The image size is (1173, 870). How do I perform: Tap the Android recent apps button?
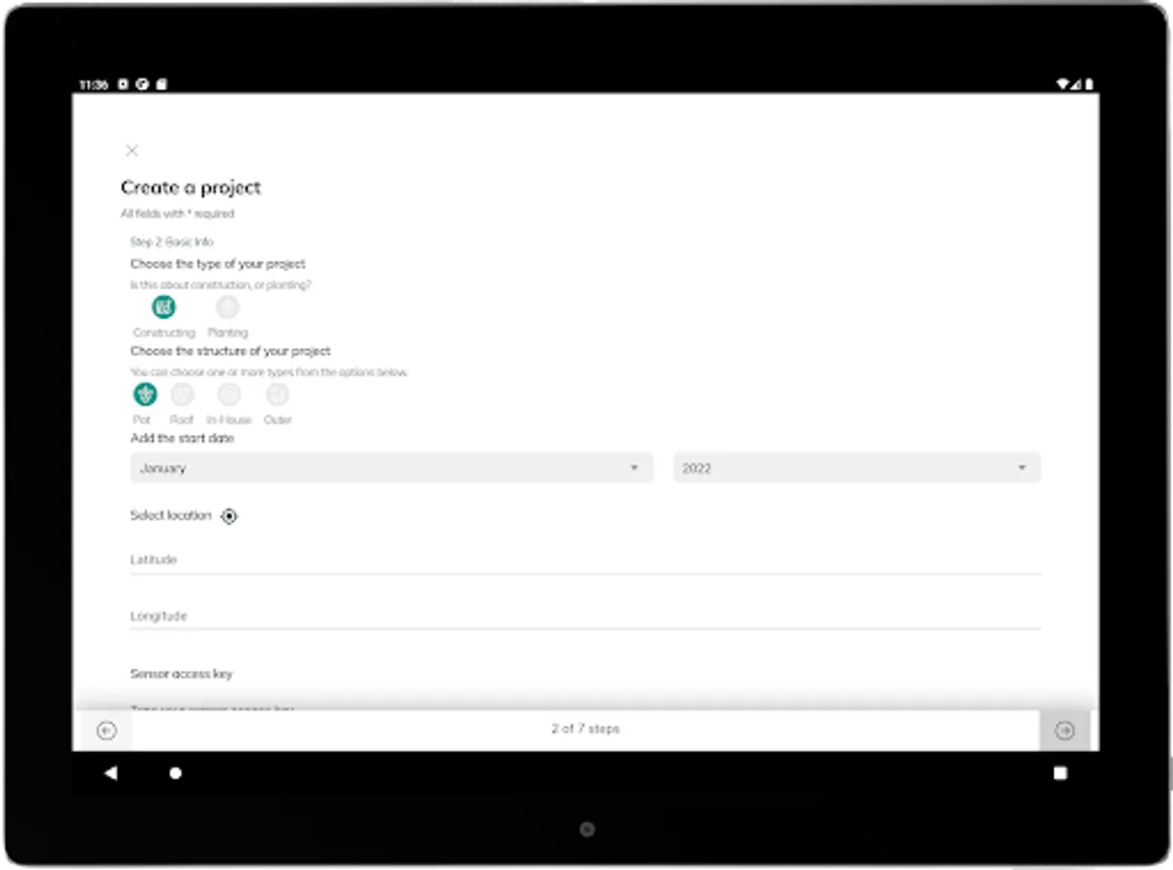point(1061,773)
